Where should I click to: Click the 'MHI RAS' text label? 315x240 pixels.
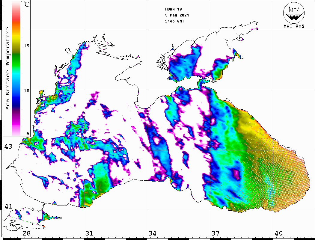point(294,26)
